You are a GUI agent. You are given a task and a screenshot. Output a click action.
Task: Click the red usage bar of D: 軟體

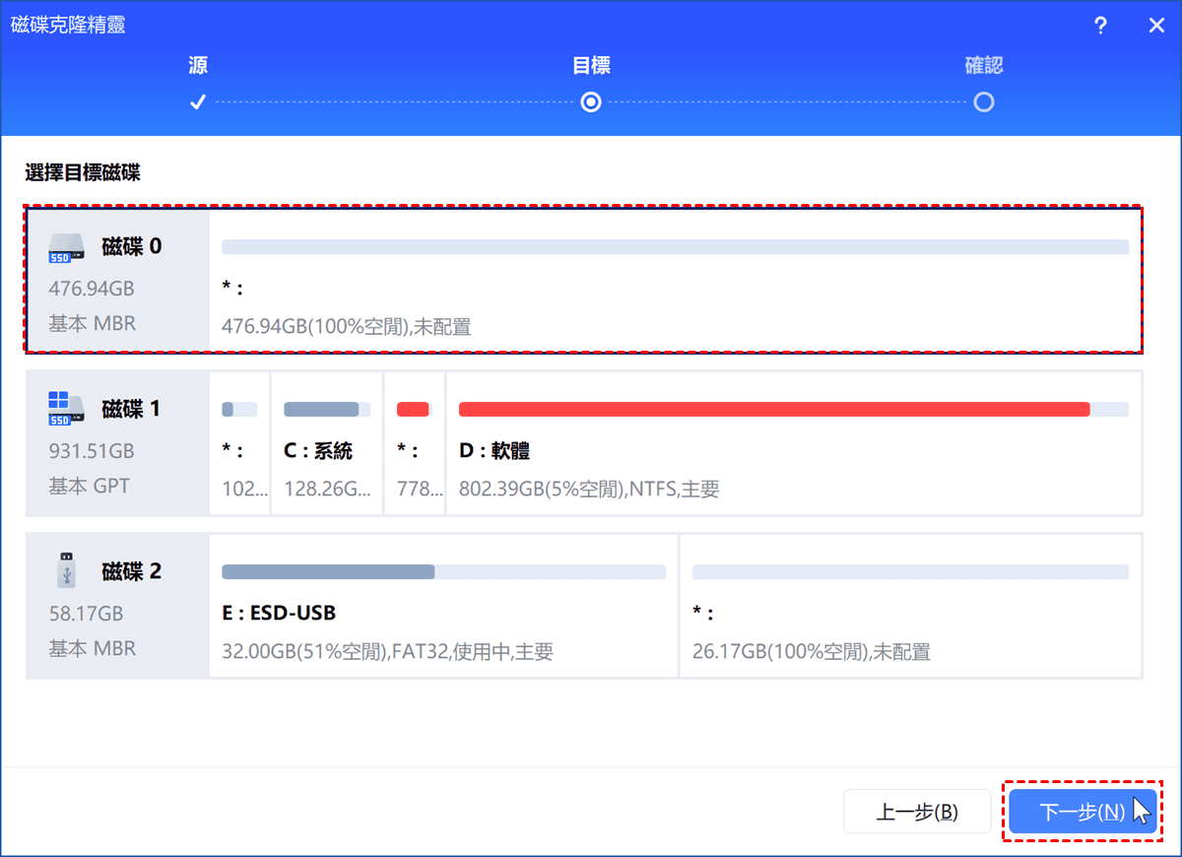point(773,409)
